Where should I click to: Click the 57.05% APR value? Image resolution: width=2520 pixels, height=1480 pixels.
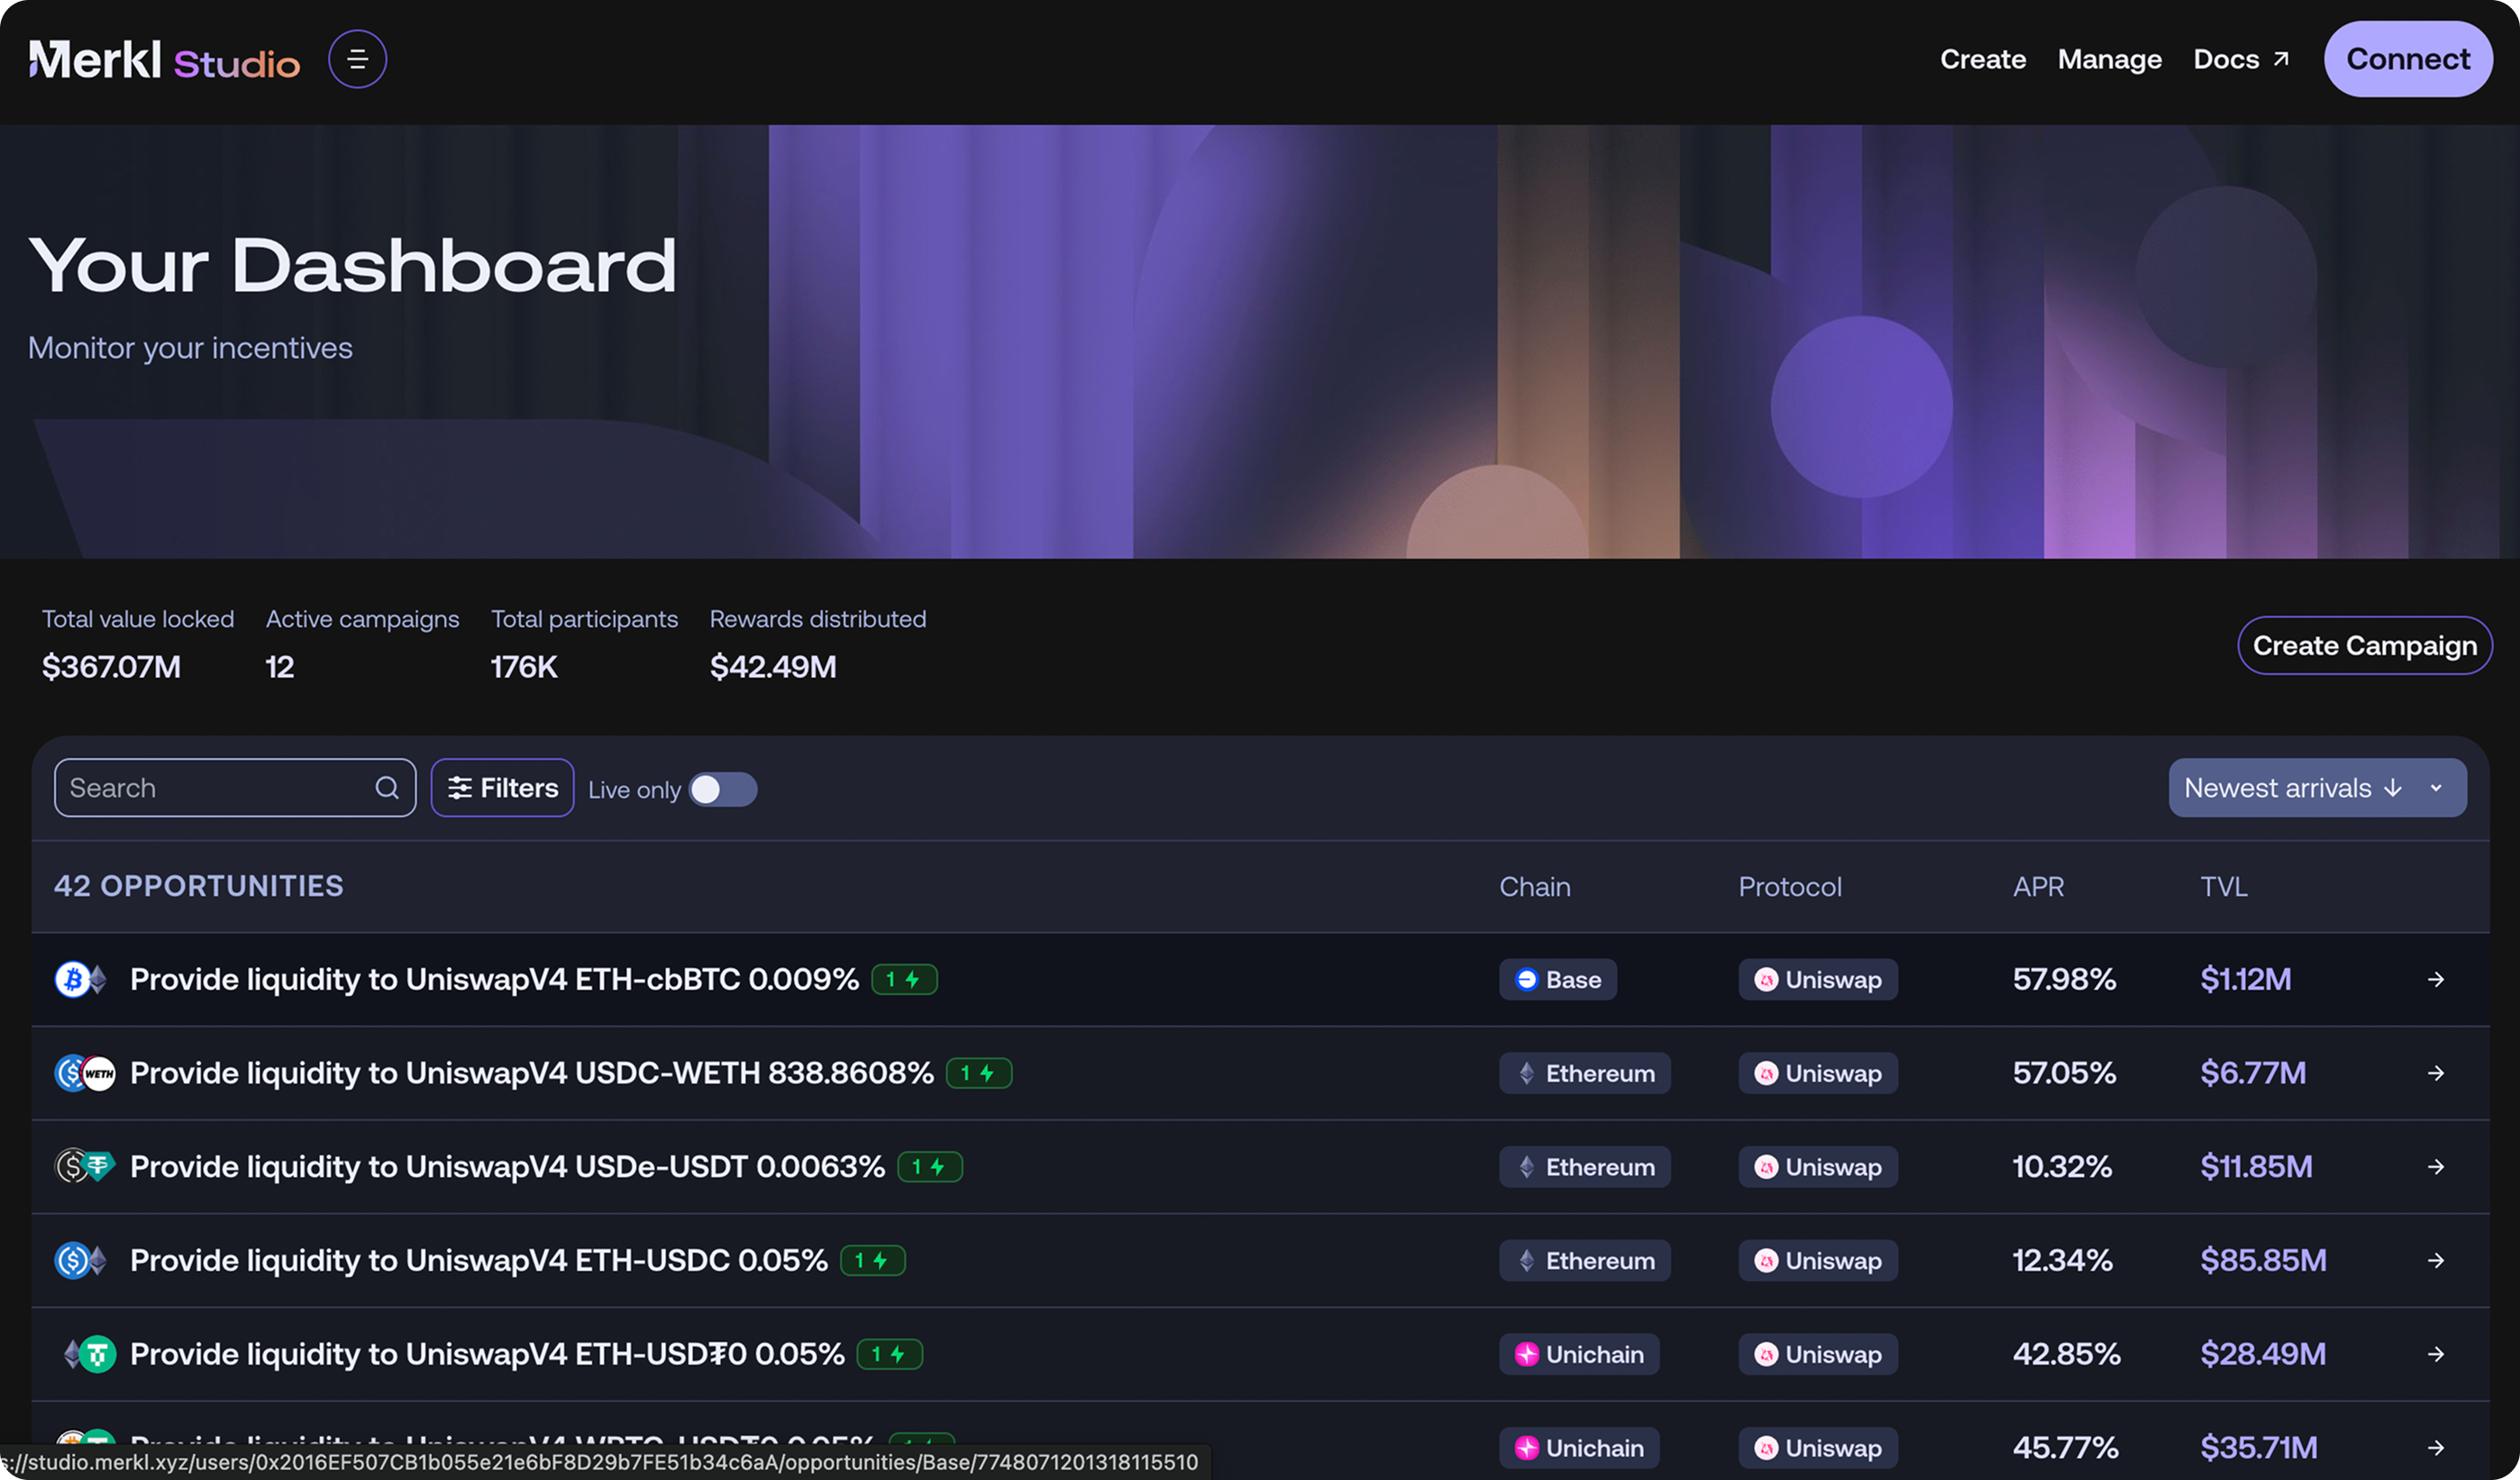(2064, 1073)
